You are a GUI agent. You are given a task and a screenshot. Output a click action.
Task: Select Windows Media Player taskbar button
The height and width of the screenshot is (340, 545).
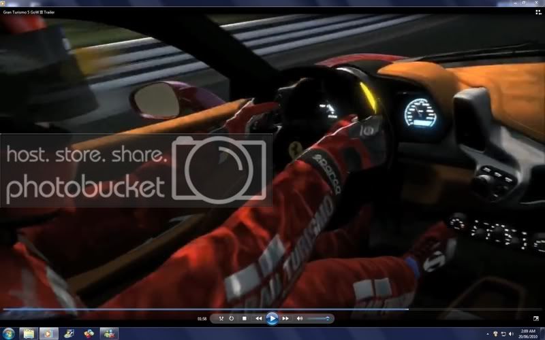[x=48, y=334]
